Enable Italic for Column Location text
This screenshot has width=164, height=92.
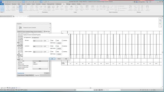pos(56,52)
